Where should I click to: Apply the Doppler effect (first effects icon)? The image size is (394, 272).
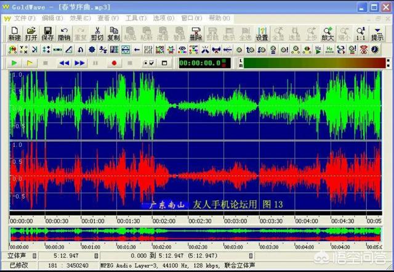point(12,49)
